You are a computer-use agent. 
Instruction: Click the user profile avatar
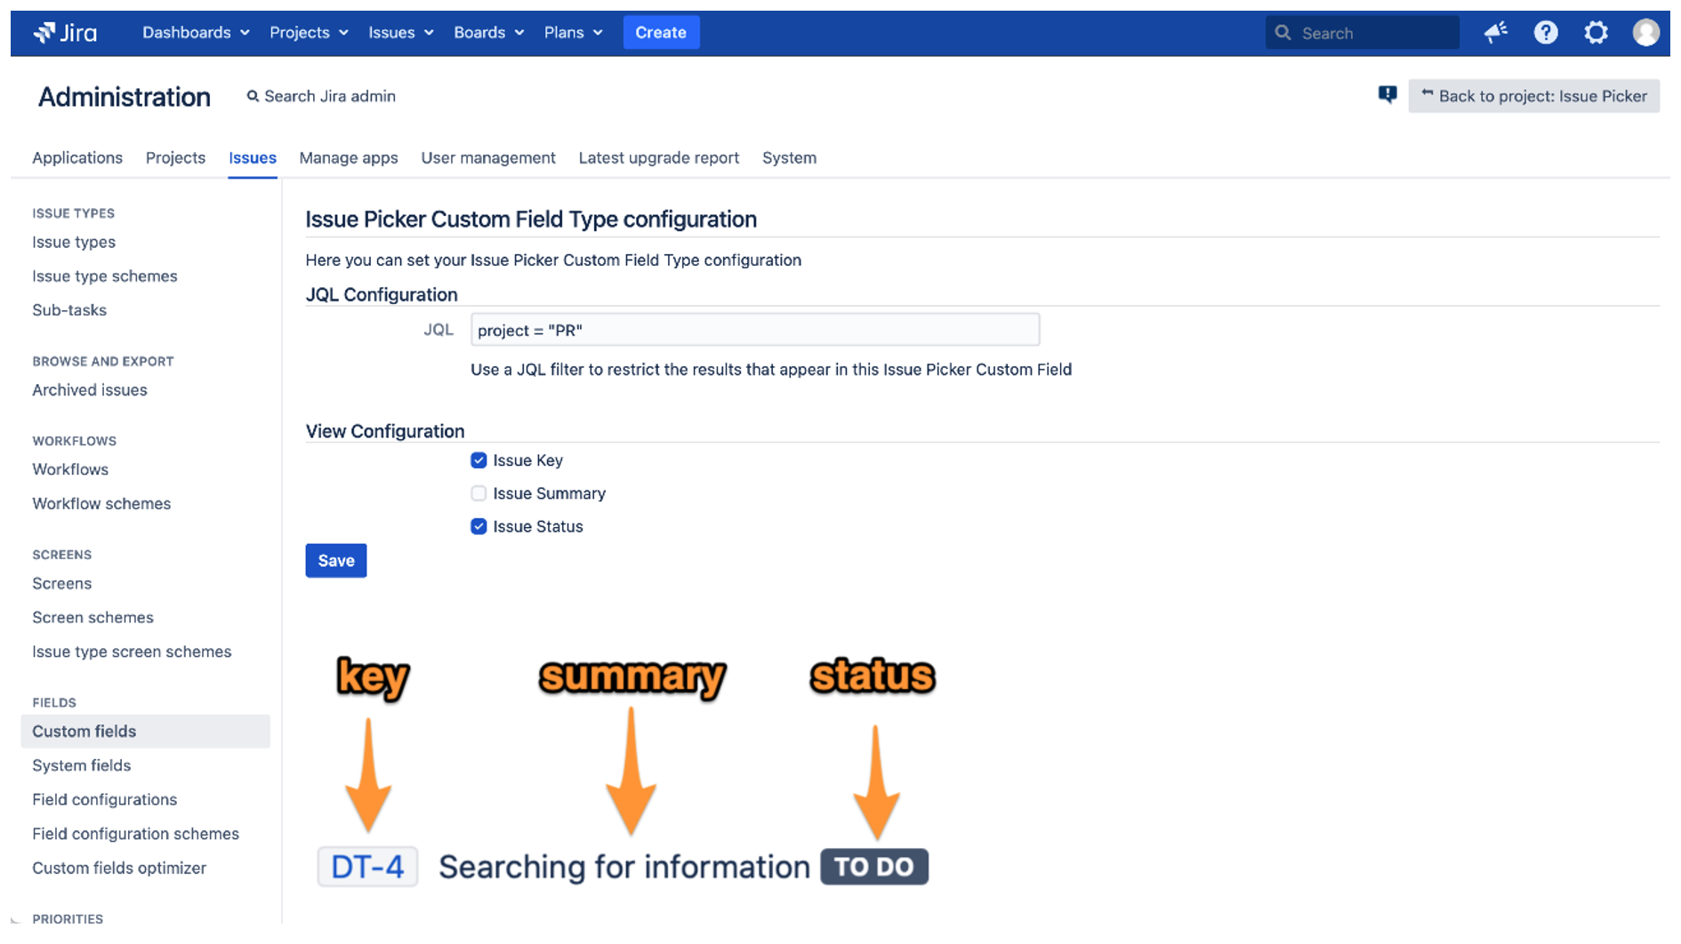coord(1645,33)
